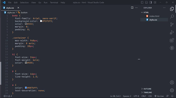
Task: Click the feedback icon in status bar
Action: point(167,96)
